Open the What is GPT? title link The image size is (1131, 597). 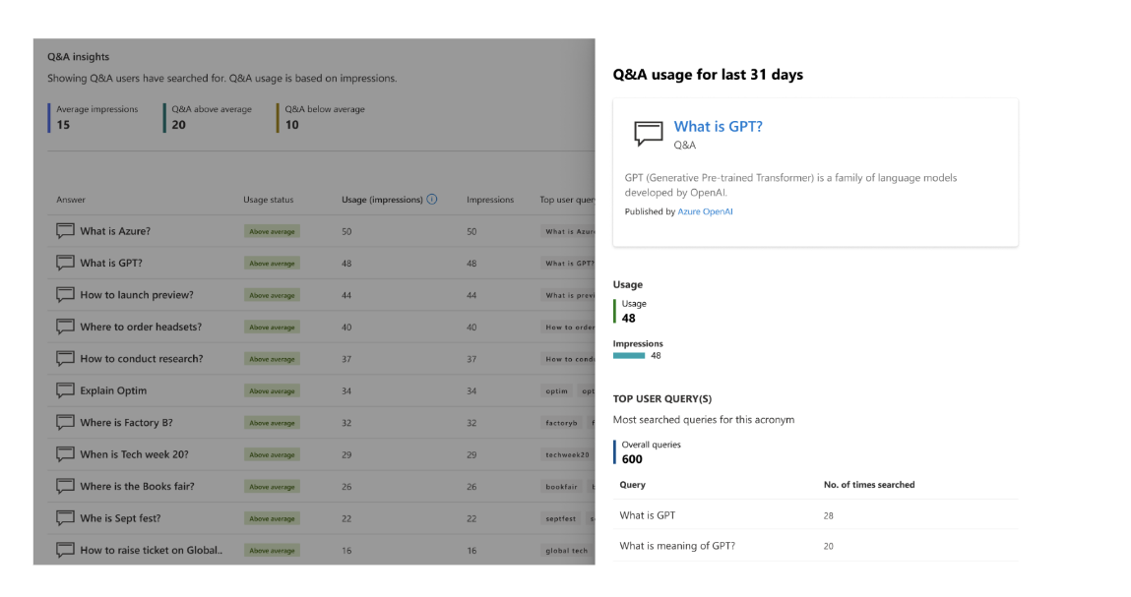coord(718,127)
